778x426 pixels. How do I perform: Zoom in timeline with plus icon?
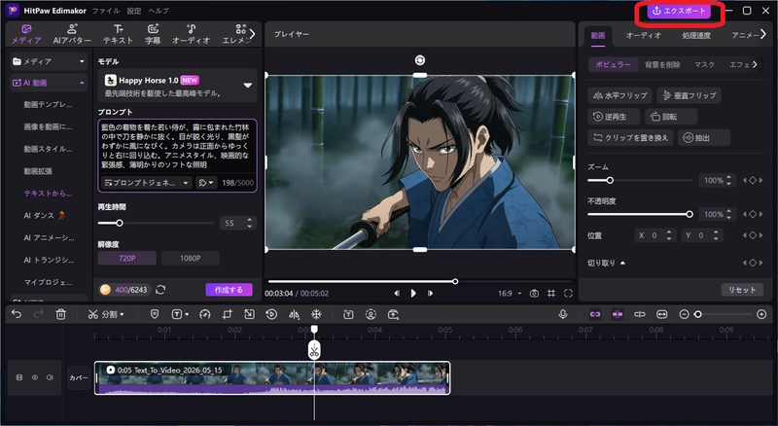click(761, 314)
